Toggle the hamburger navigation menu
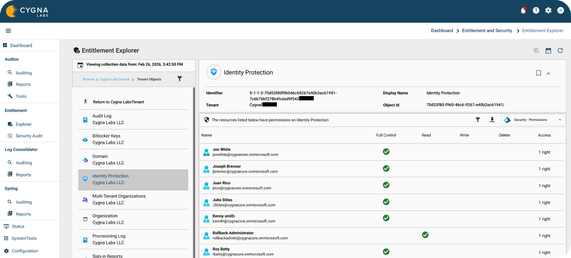This screenshot has width=571, height=258. pyautogui.click(x=9, y=31)
